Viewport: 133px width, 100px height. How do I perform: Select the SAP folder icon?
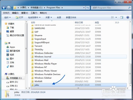tap(32, 32)
